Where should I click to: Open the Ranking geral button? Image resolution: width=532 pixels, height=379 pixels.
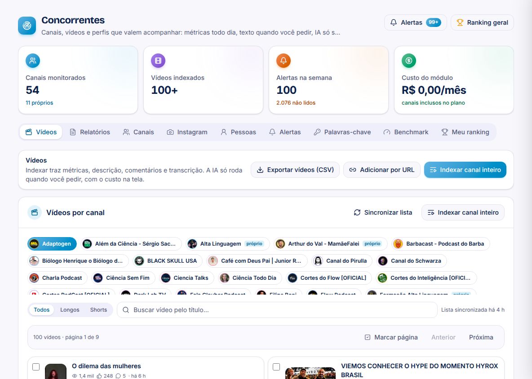point(482,22)
